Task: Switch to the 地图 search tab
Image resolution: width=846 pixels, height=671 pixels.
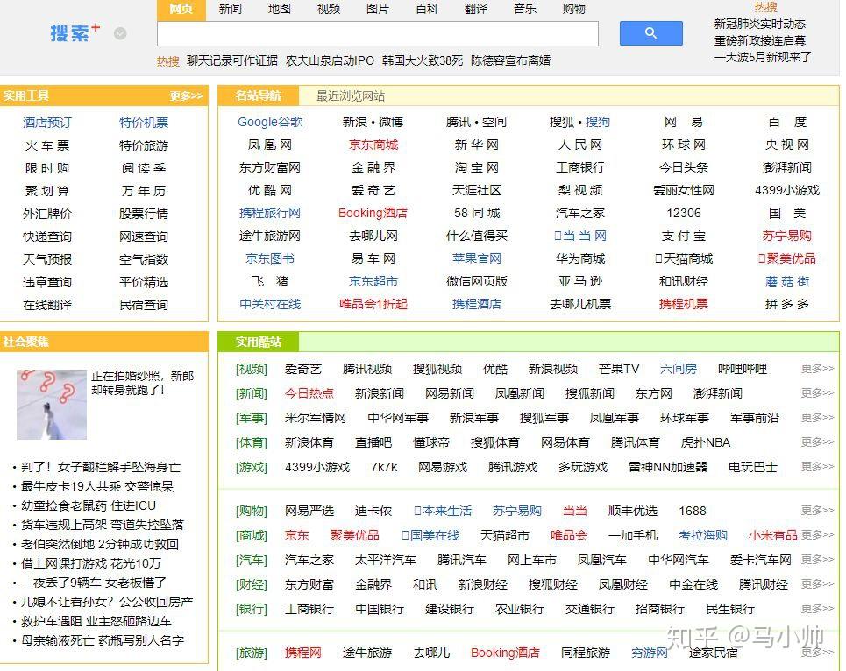Action: pyautogui.click(x=280, y=9)
